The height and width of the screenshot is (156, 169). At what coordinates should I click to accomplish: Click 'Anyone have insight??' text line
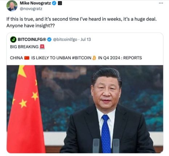pyautogui.click(x=30, y=25)
